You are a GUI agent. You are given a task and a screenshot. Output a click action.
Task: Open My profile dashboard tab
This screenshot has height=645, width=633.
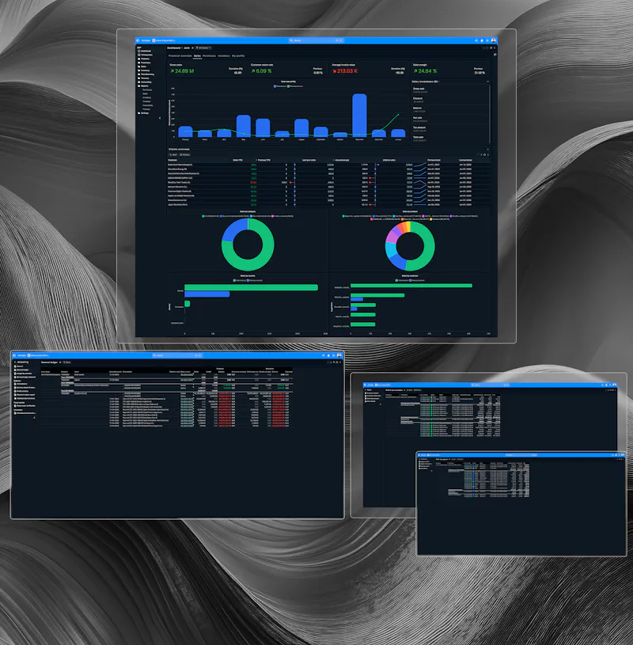click(x=238, y=56)
